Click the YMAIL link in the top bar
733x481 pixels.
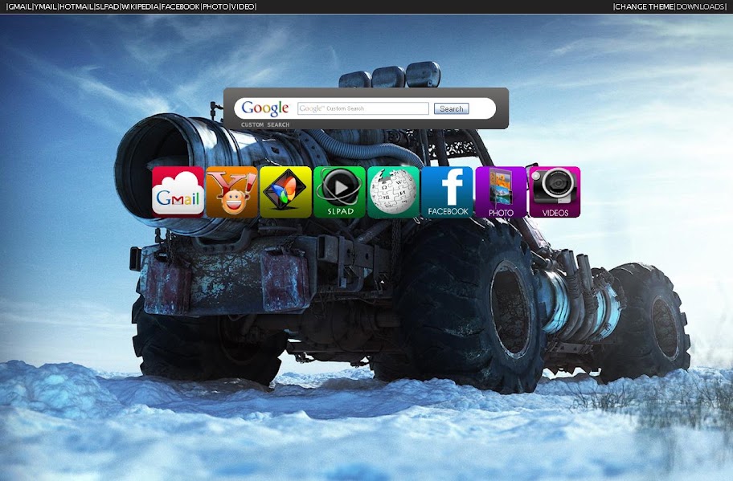tap(45, 6)
